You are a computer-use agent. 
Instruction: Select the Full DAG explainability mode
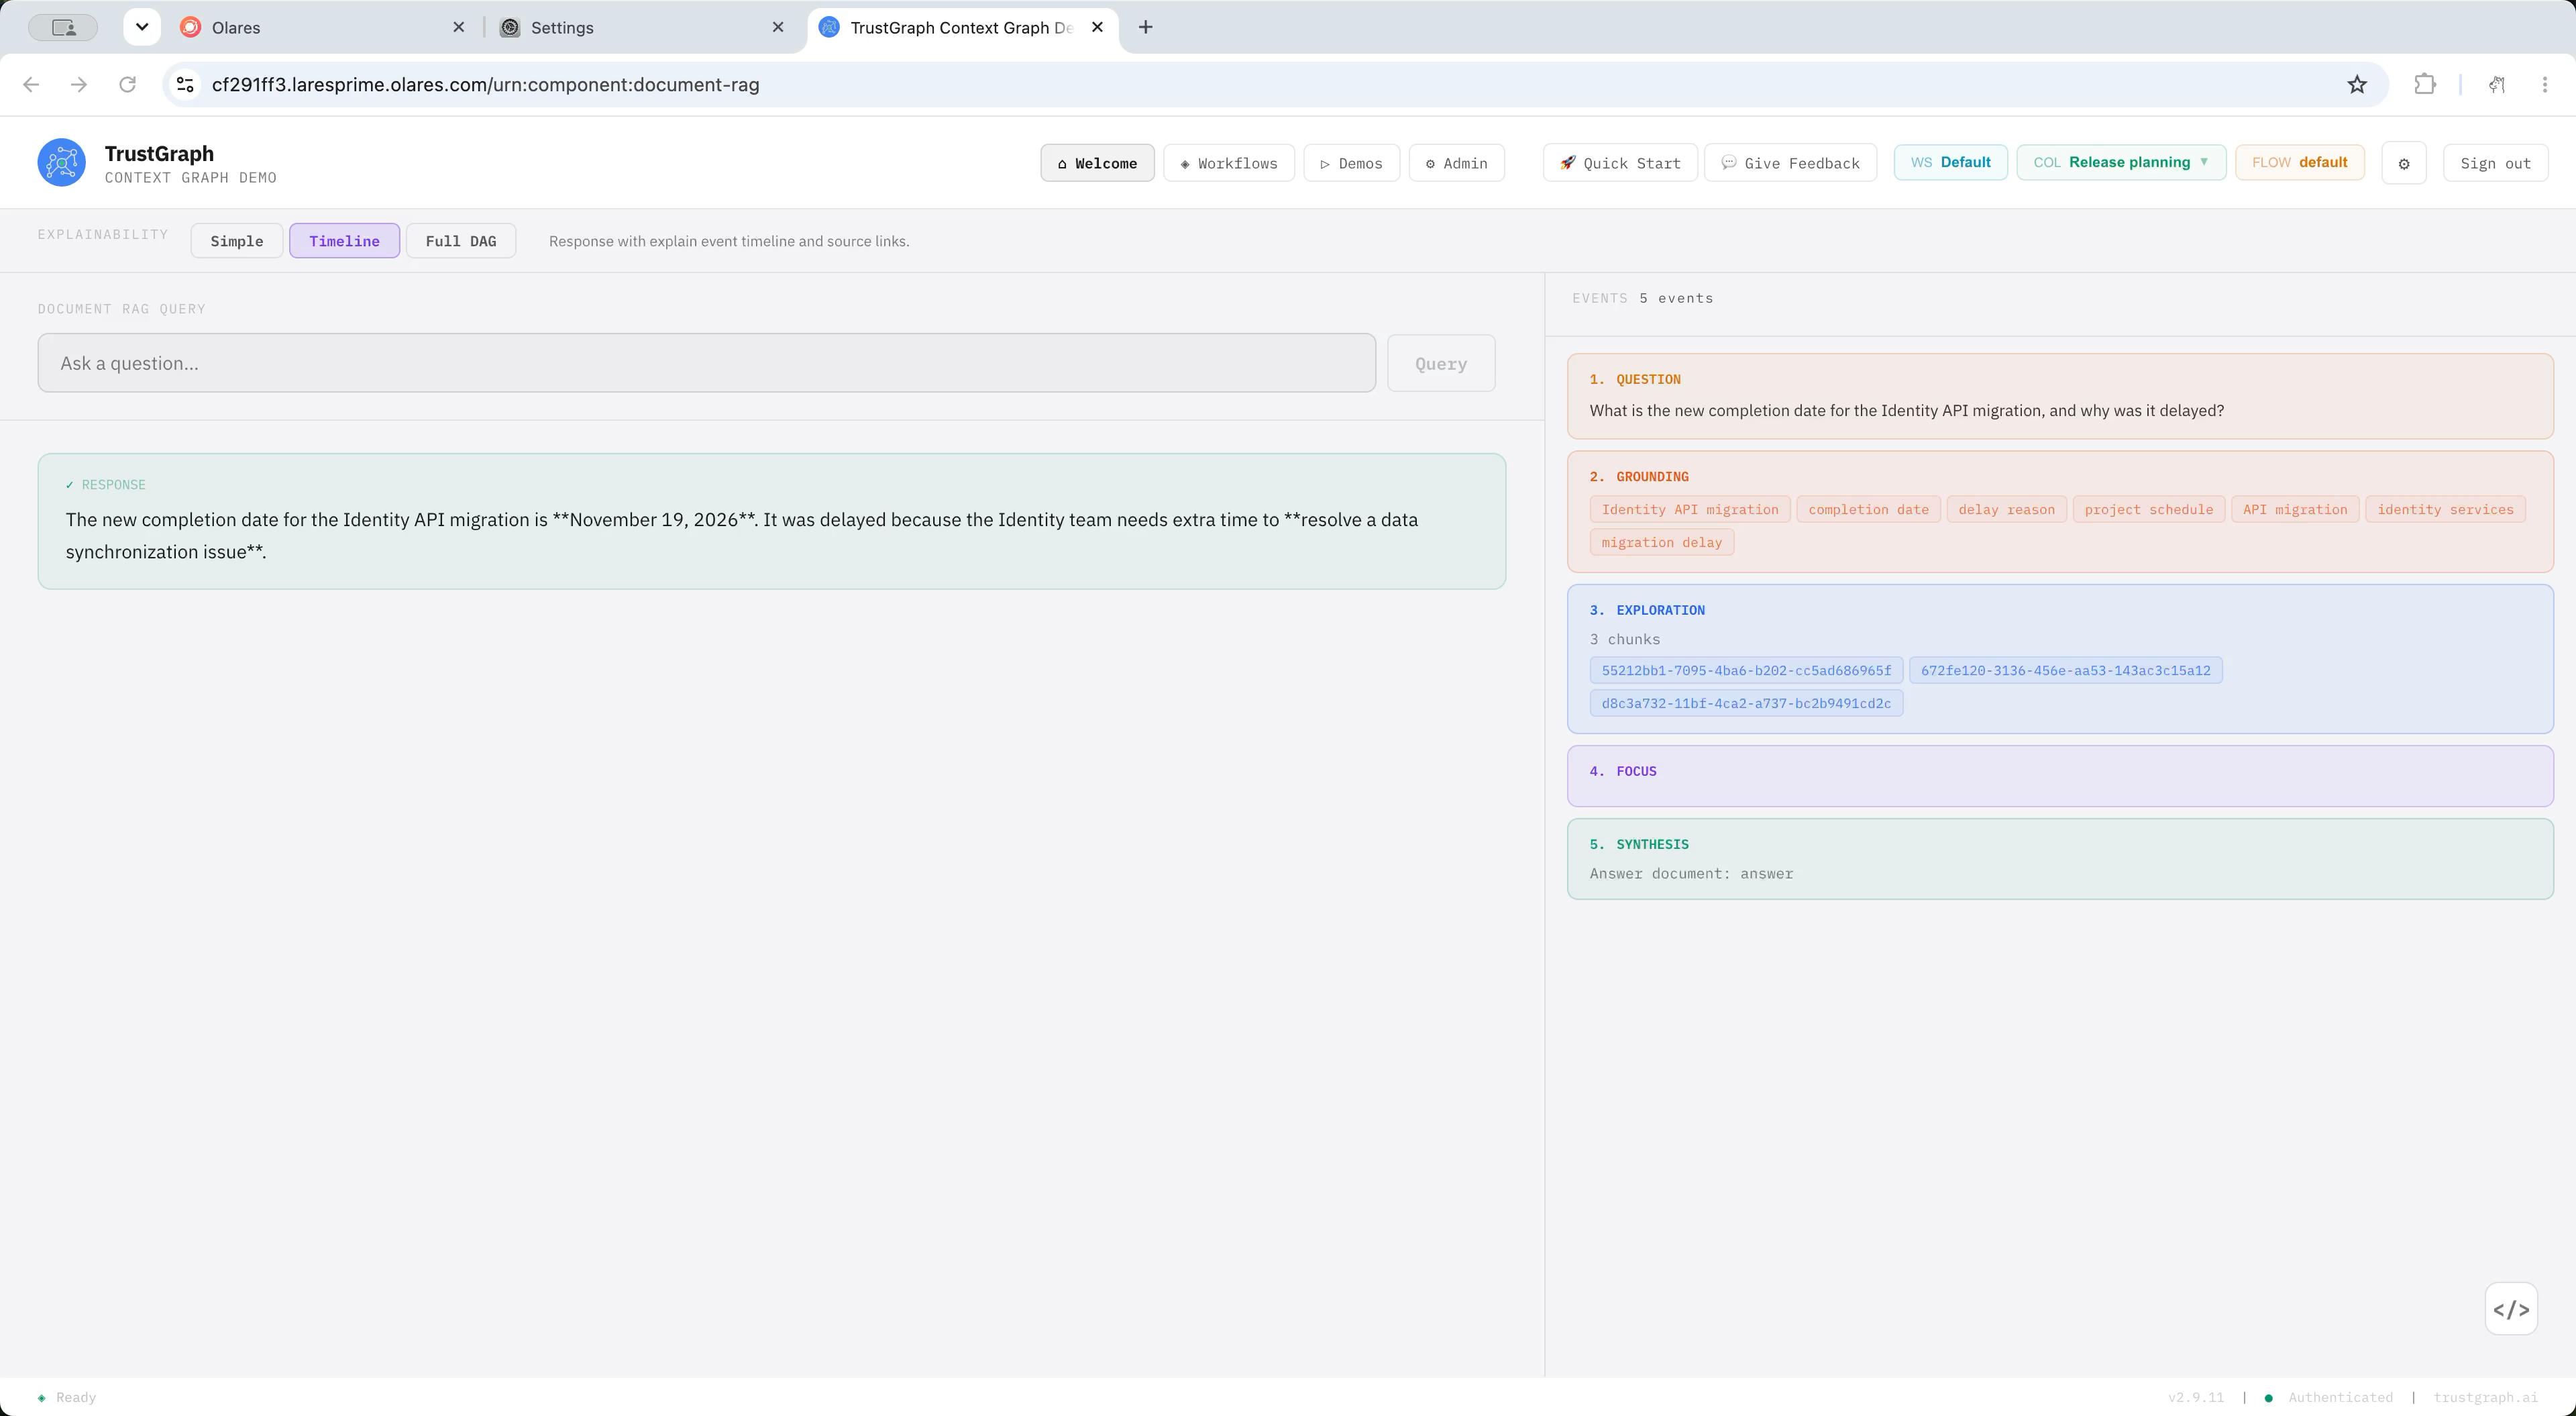coord(461,241)
